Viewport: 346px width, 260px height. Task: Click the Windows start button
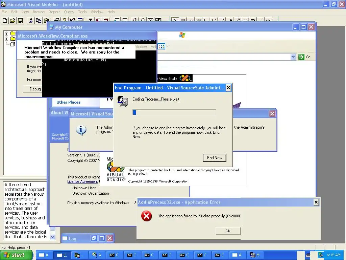coord(16,255)
